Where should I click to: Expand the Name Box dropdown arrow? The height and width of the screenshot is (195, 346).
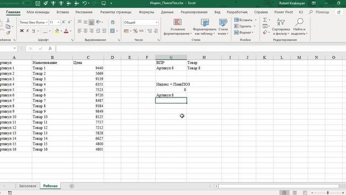[x=15, y=48]
